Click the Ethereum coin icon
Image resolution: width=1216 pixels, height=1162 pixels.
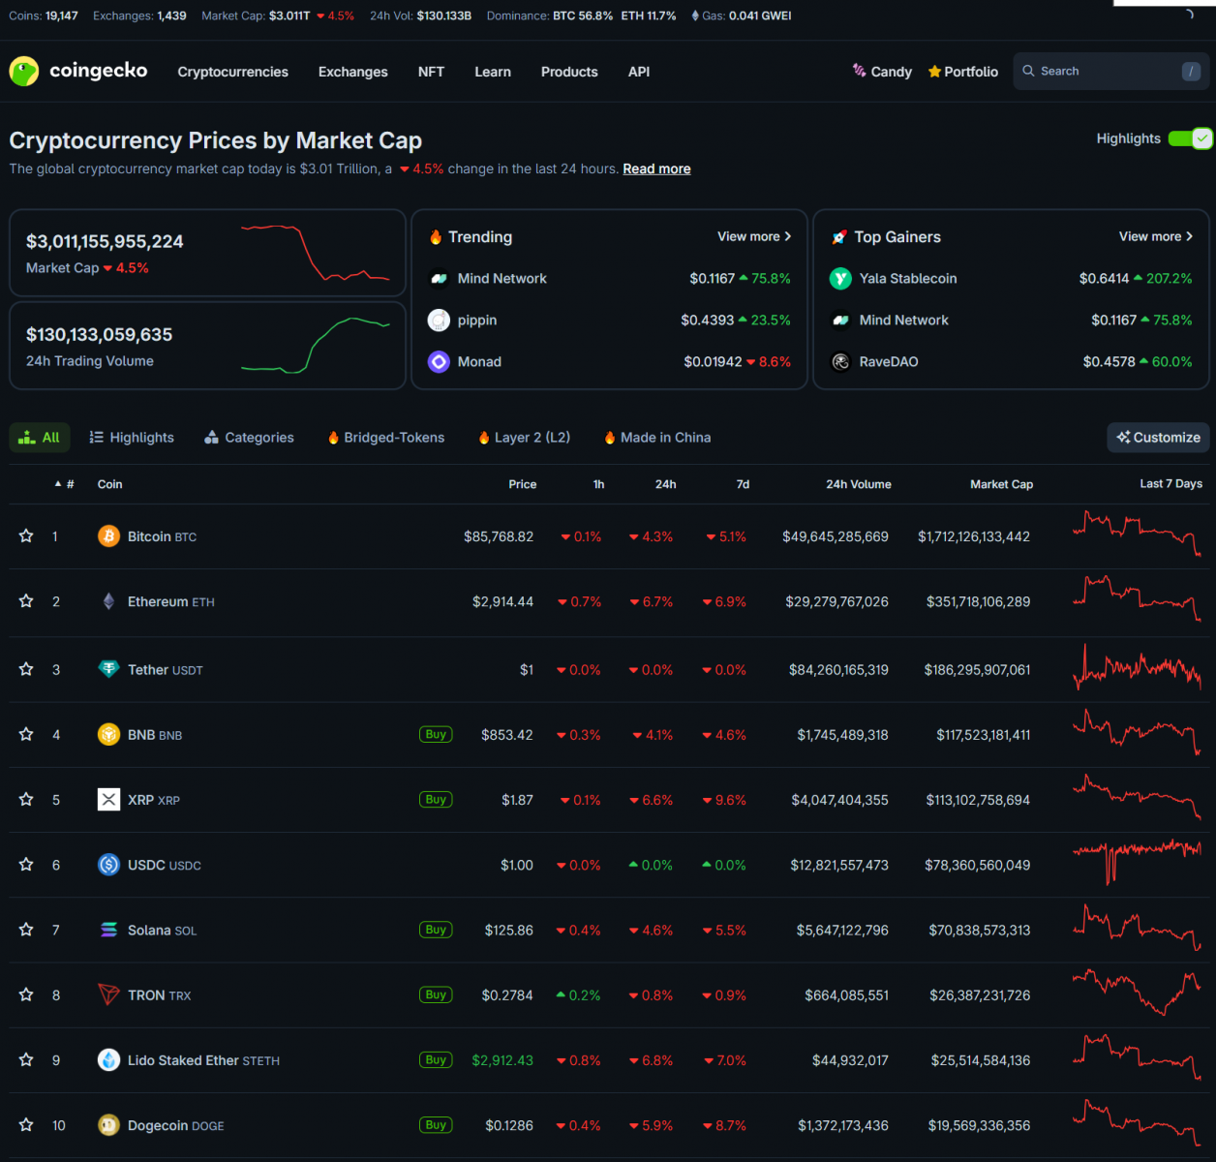[108, 601]
